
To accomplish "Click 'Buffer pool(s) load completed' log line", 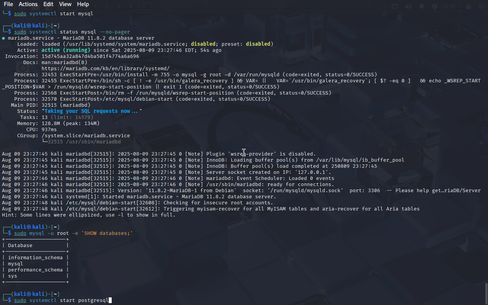I will [189, 166].
